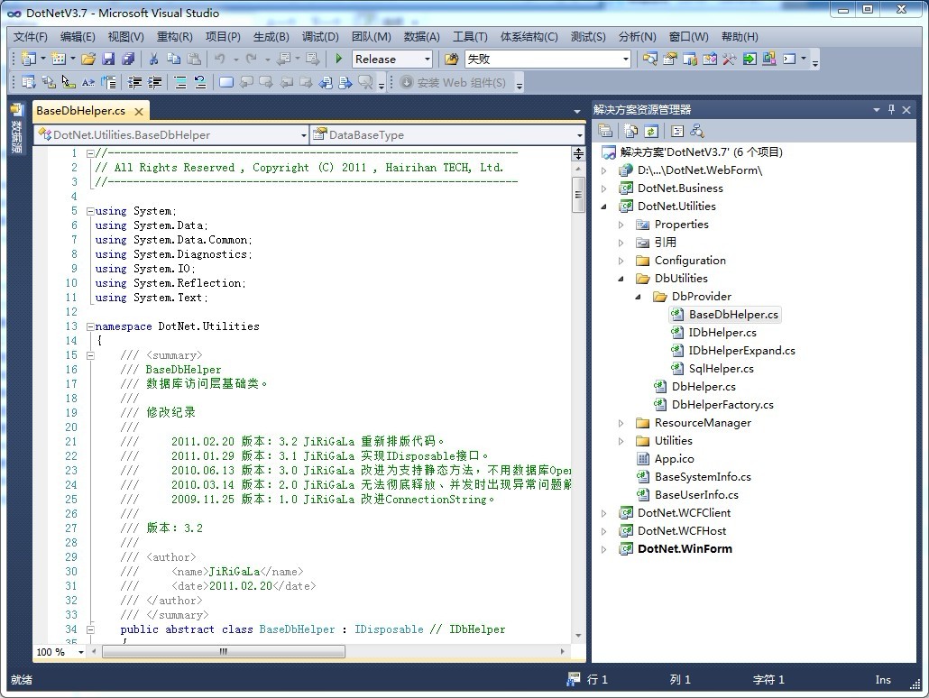Open the 生成(B) menu
The width and height of the screenshot is (929, 698).
[271, 37]
